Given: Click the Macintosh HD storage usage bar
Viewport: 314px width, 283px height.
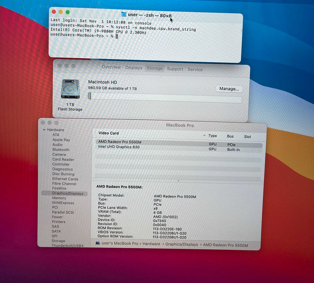Looking at the screenshot, I should click(x=165, y=98).
